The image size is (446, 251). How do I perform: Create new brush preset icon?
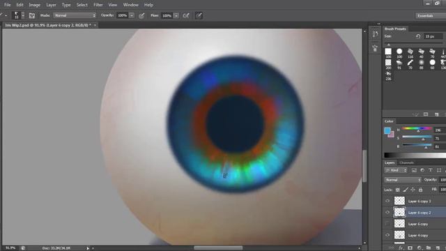tap(437, 114)
